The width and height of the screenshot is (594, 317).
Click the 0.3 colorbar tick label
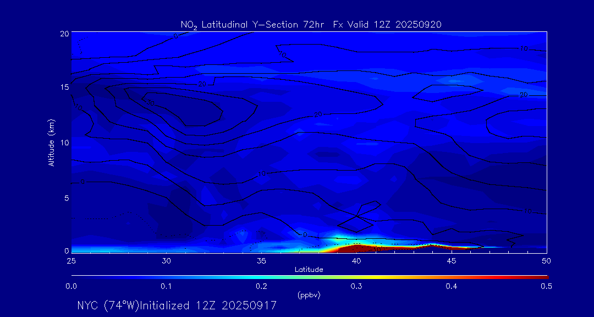click(356, 286)
